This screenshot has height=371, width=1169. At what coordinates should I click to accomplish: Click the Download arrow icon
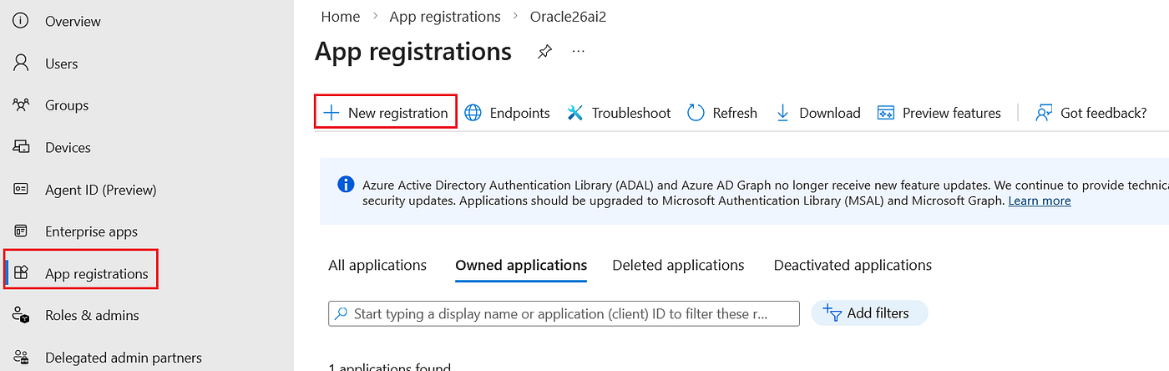[x=782, y=113]
